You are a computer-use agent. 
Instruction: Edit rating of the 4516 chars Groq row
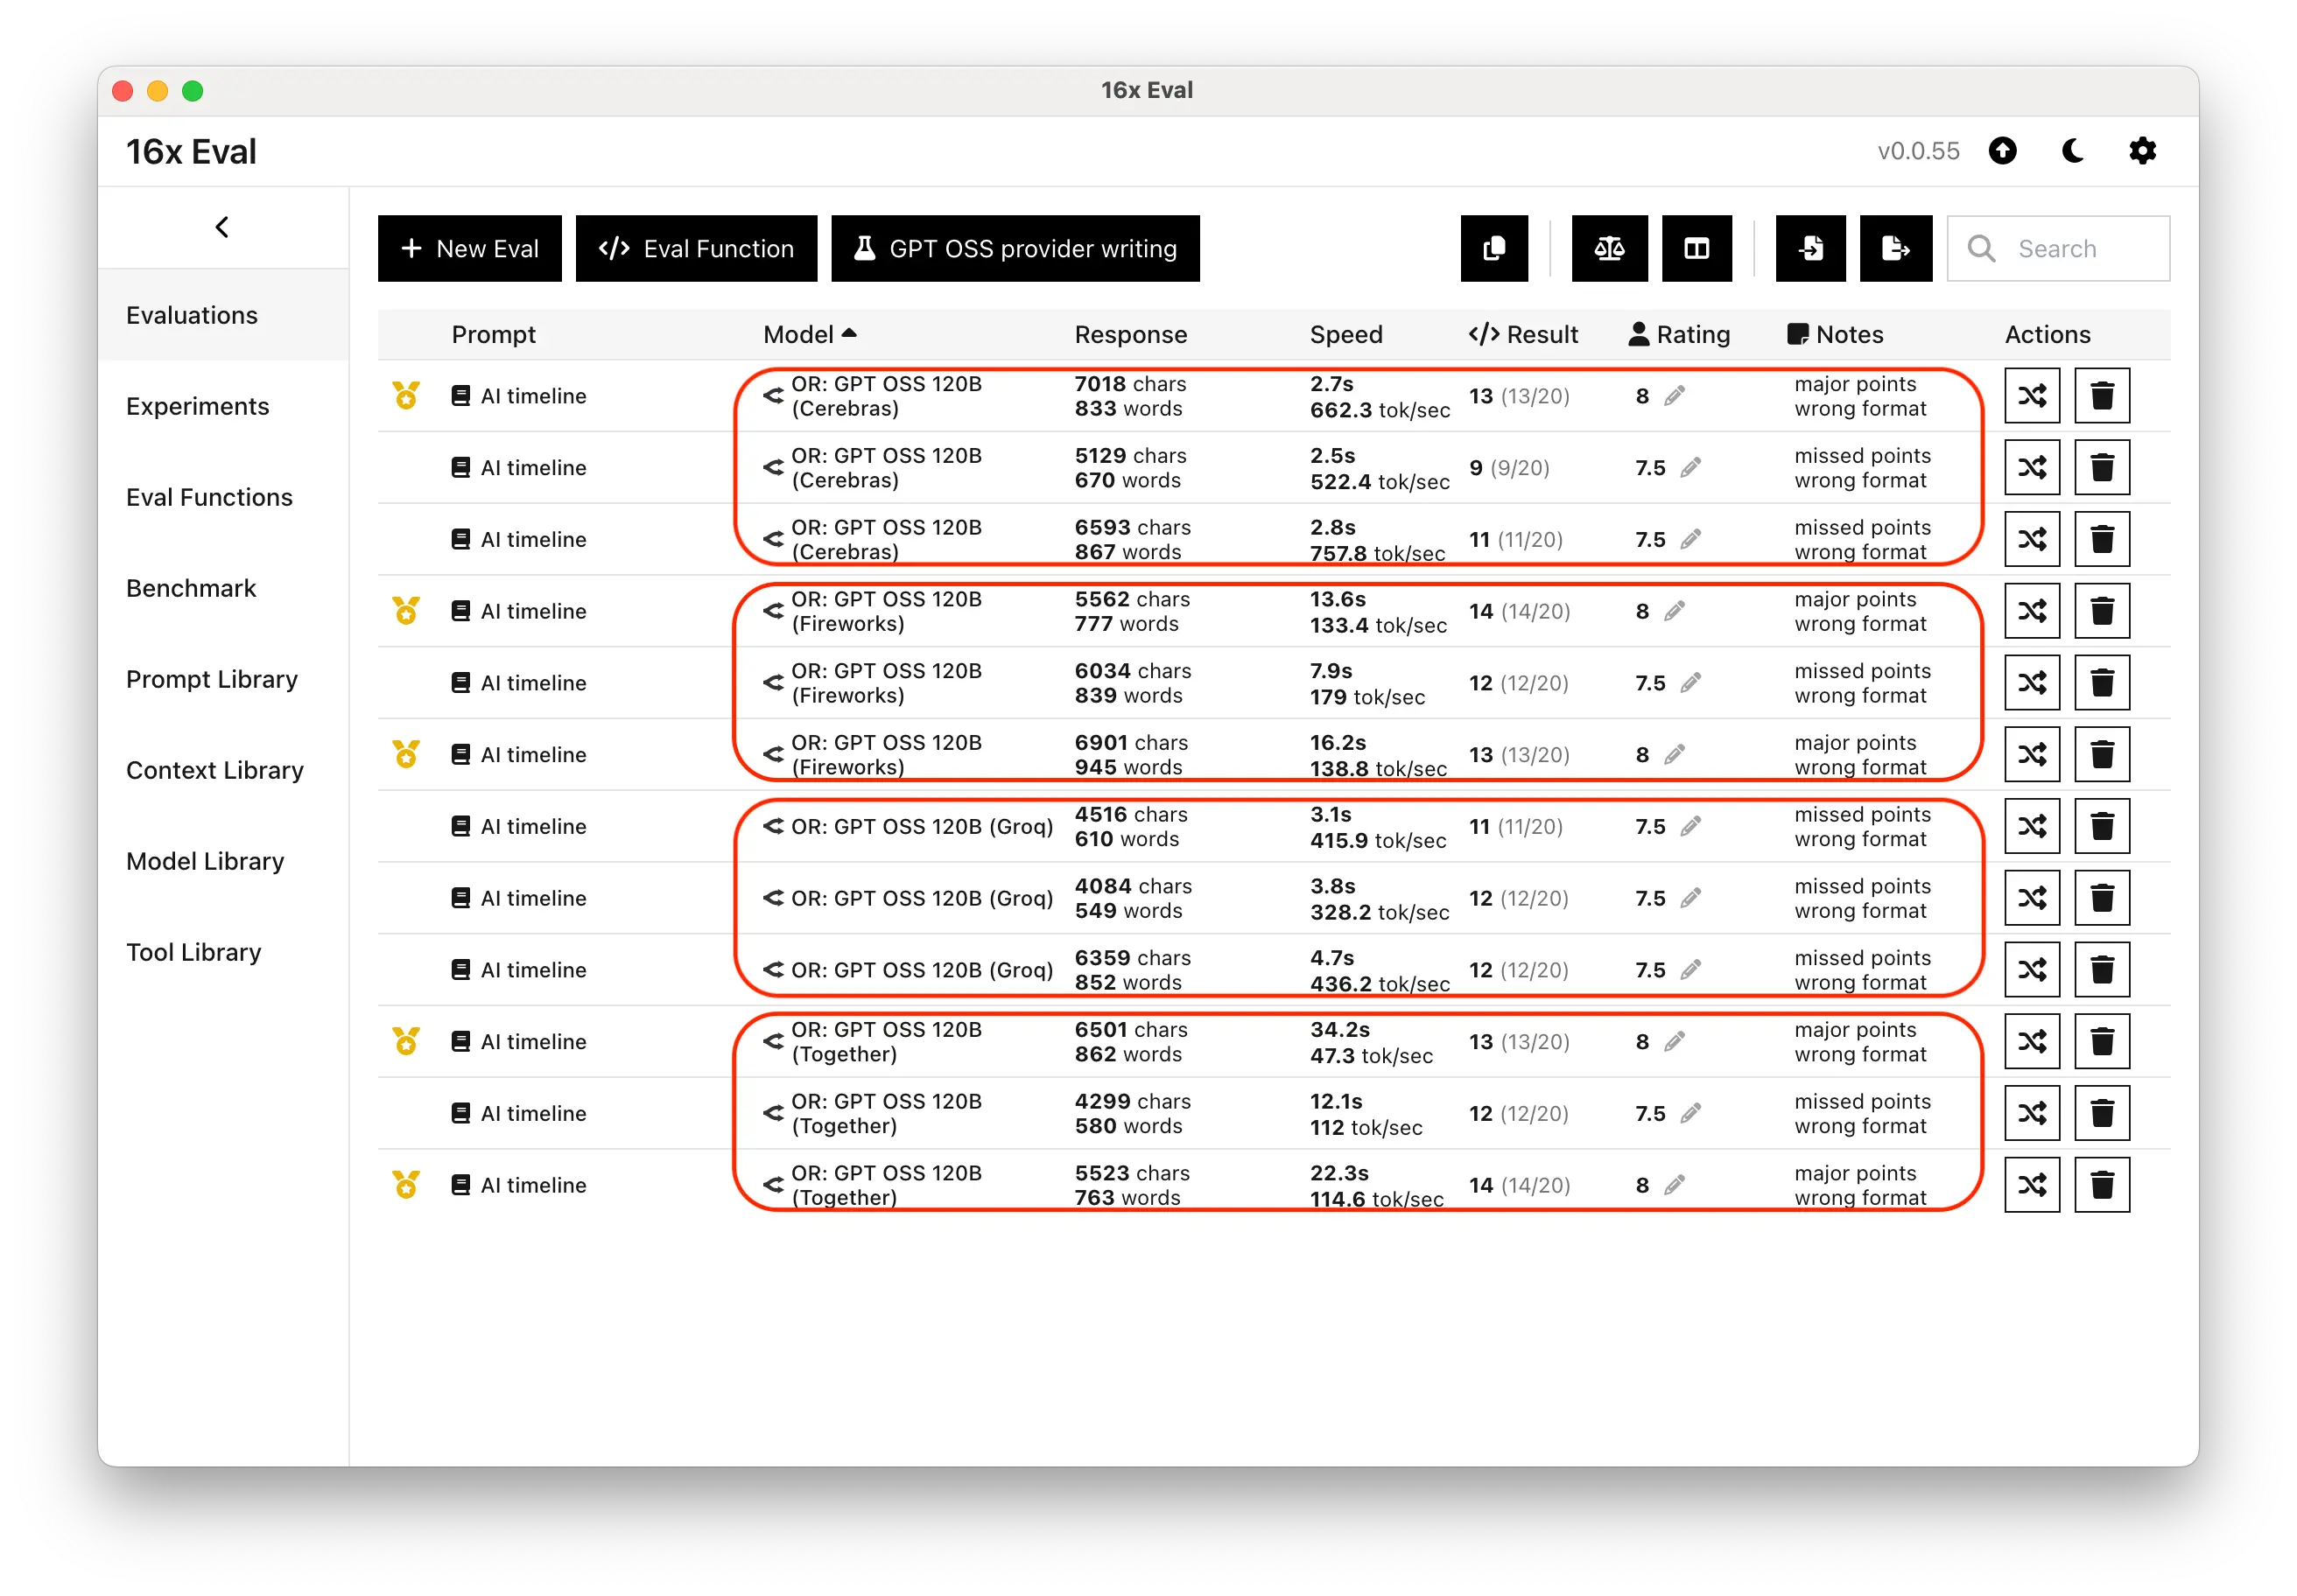pyautogui.click(x=1689, y=827)
